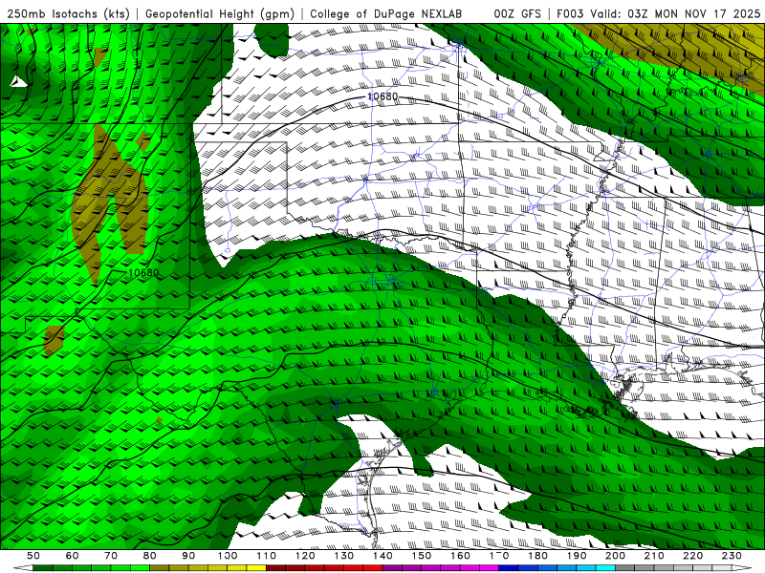Click the '180' color bar label
765x573 pixels.
[537, 556]
